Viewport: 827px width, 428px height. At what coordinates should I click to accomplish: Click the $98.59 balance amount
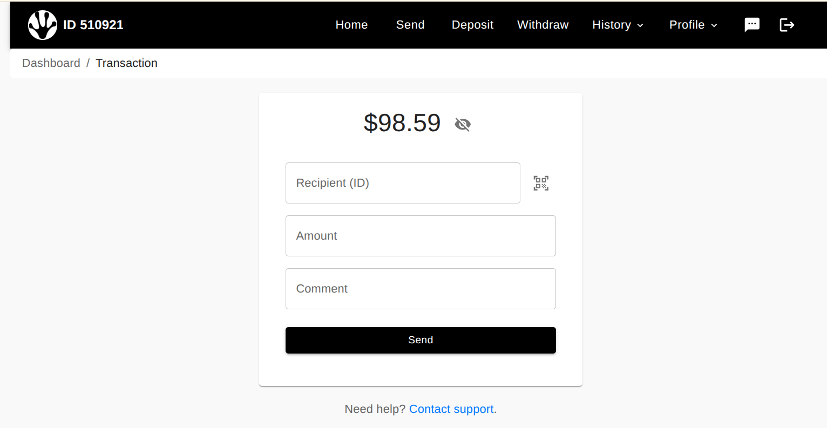402,123
